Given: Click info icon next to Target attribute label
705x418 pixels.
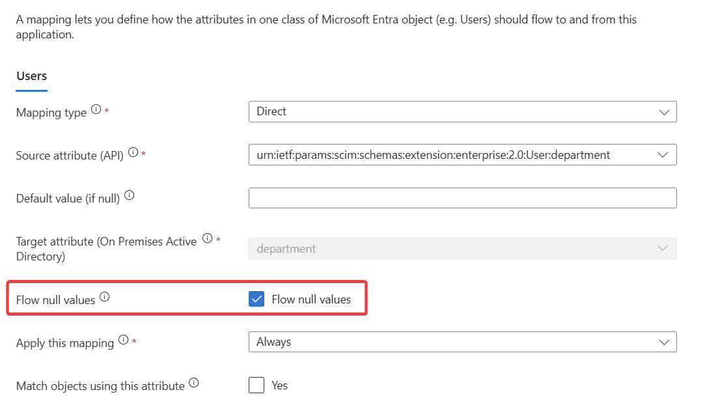Looking at the screenshot, I should tap(207, 238).
